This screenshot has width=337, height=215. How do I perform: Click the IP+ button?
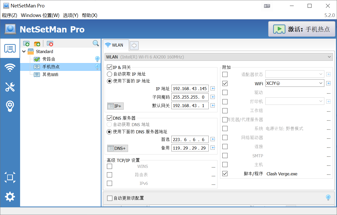(x=115, y=106)
